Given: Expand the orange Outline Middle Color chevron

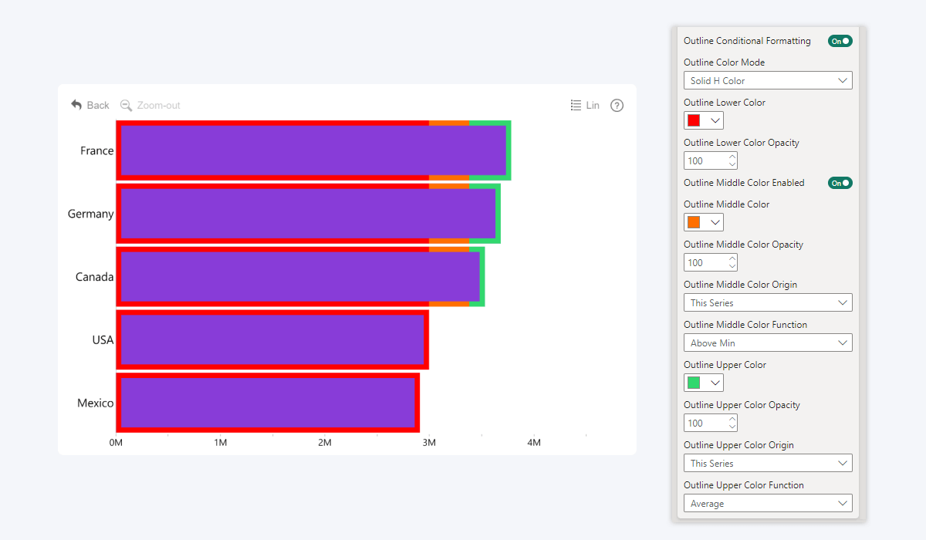Looking at the screenshot, I should tap(715, 222).
